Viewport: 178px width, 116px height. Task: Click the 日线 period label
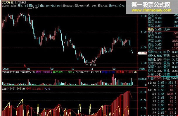pyautogui.click(x=142, y=69)
